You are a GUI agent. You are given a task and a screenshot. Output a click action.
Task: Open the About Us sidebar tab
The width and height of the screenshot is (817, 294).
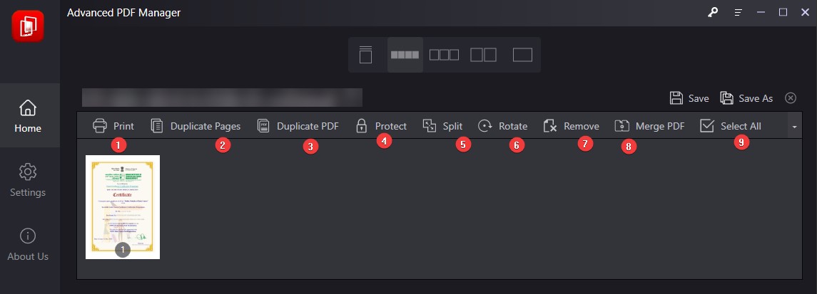[x=29, y=243]
